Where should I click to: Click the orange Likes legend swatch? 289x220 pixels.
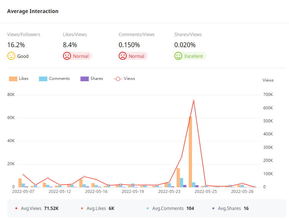[x=13, y=79]
